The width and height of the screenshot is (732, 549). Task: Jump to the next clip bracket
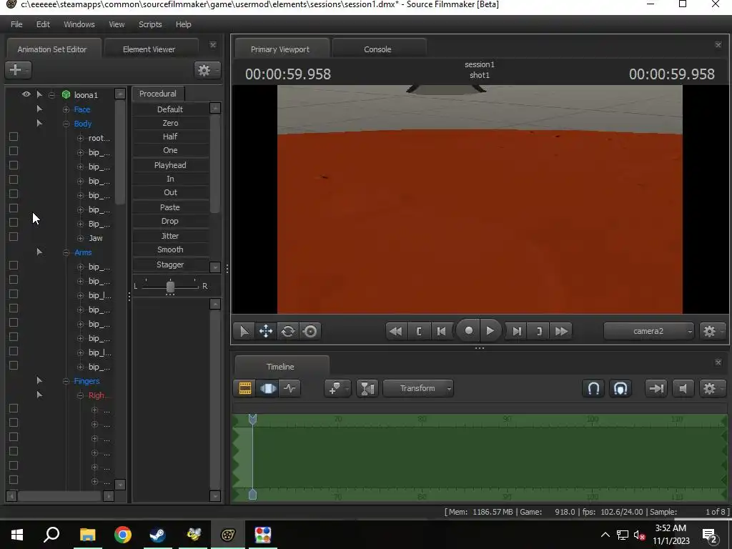coord(539,332)
